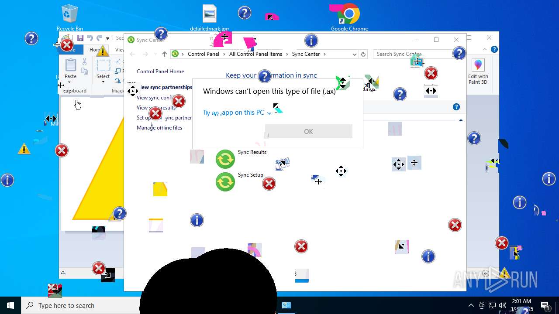Select View sync partnerships in sidebar

click(x=165, y=87)
